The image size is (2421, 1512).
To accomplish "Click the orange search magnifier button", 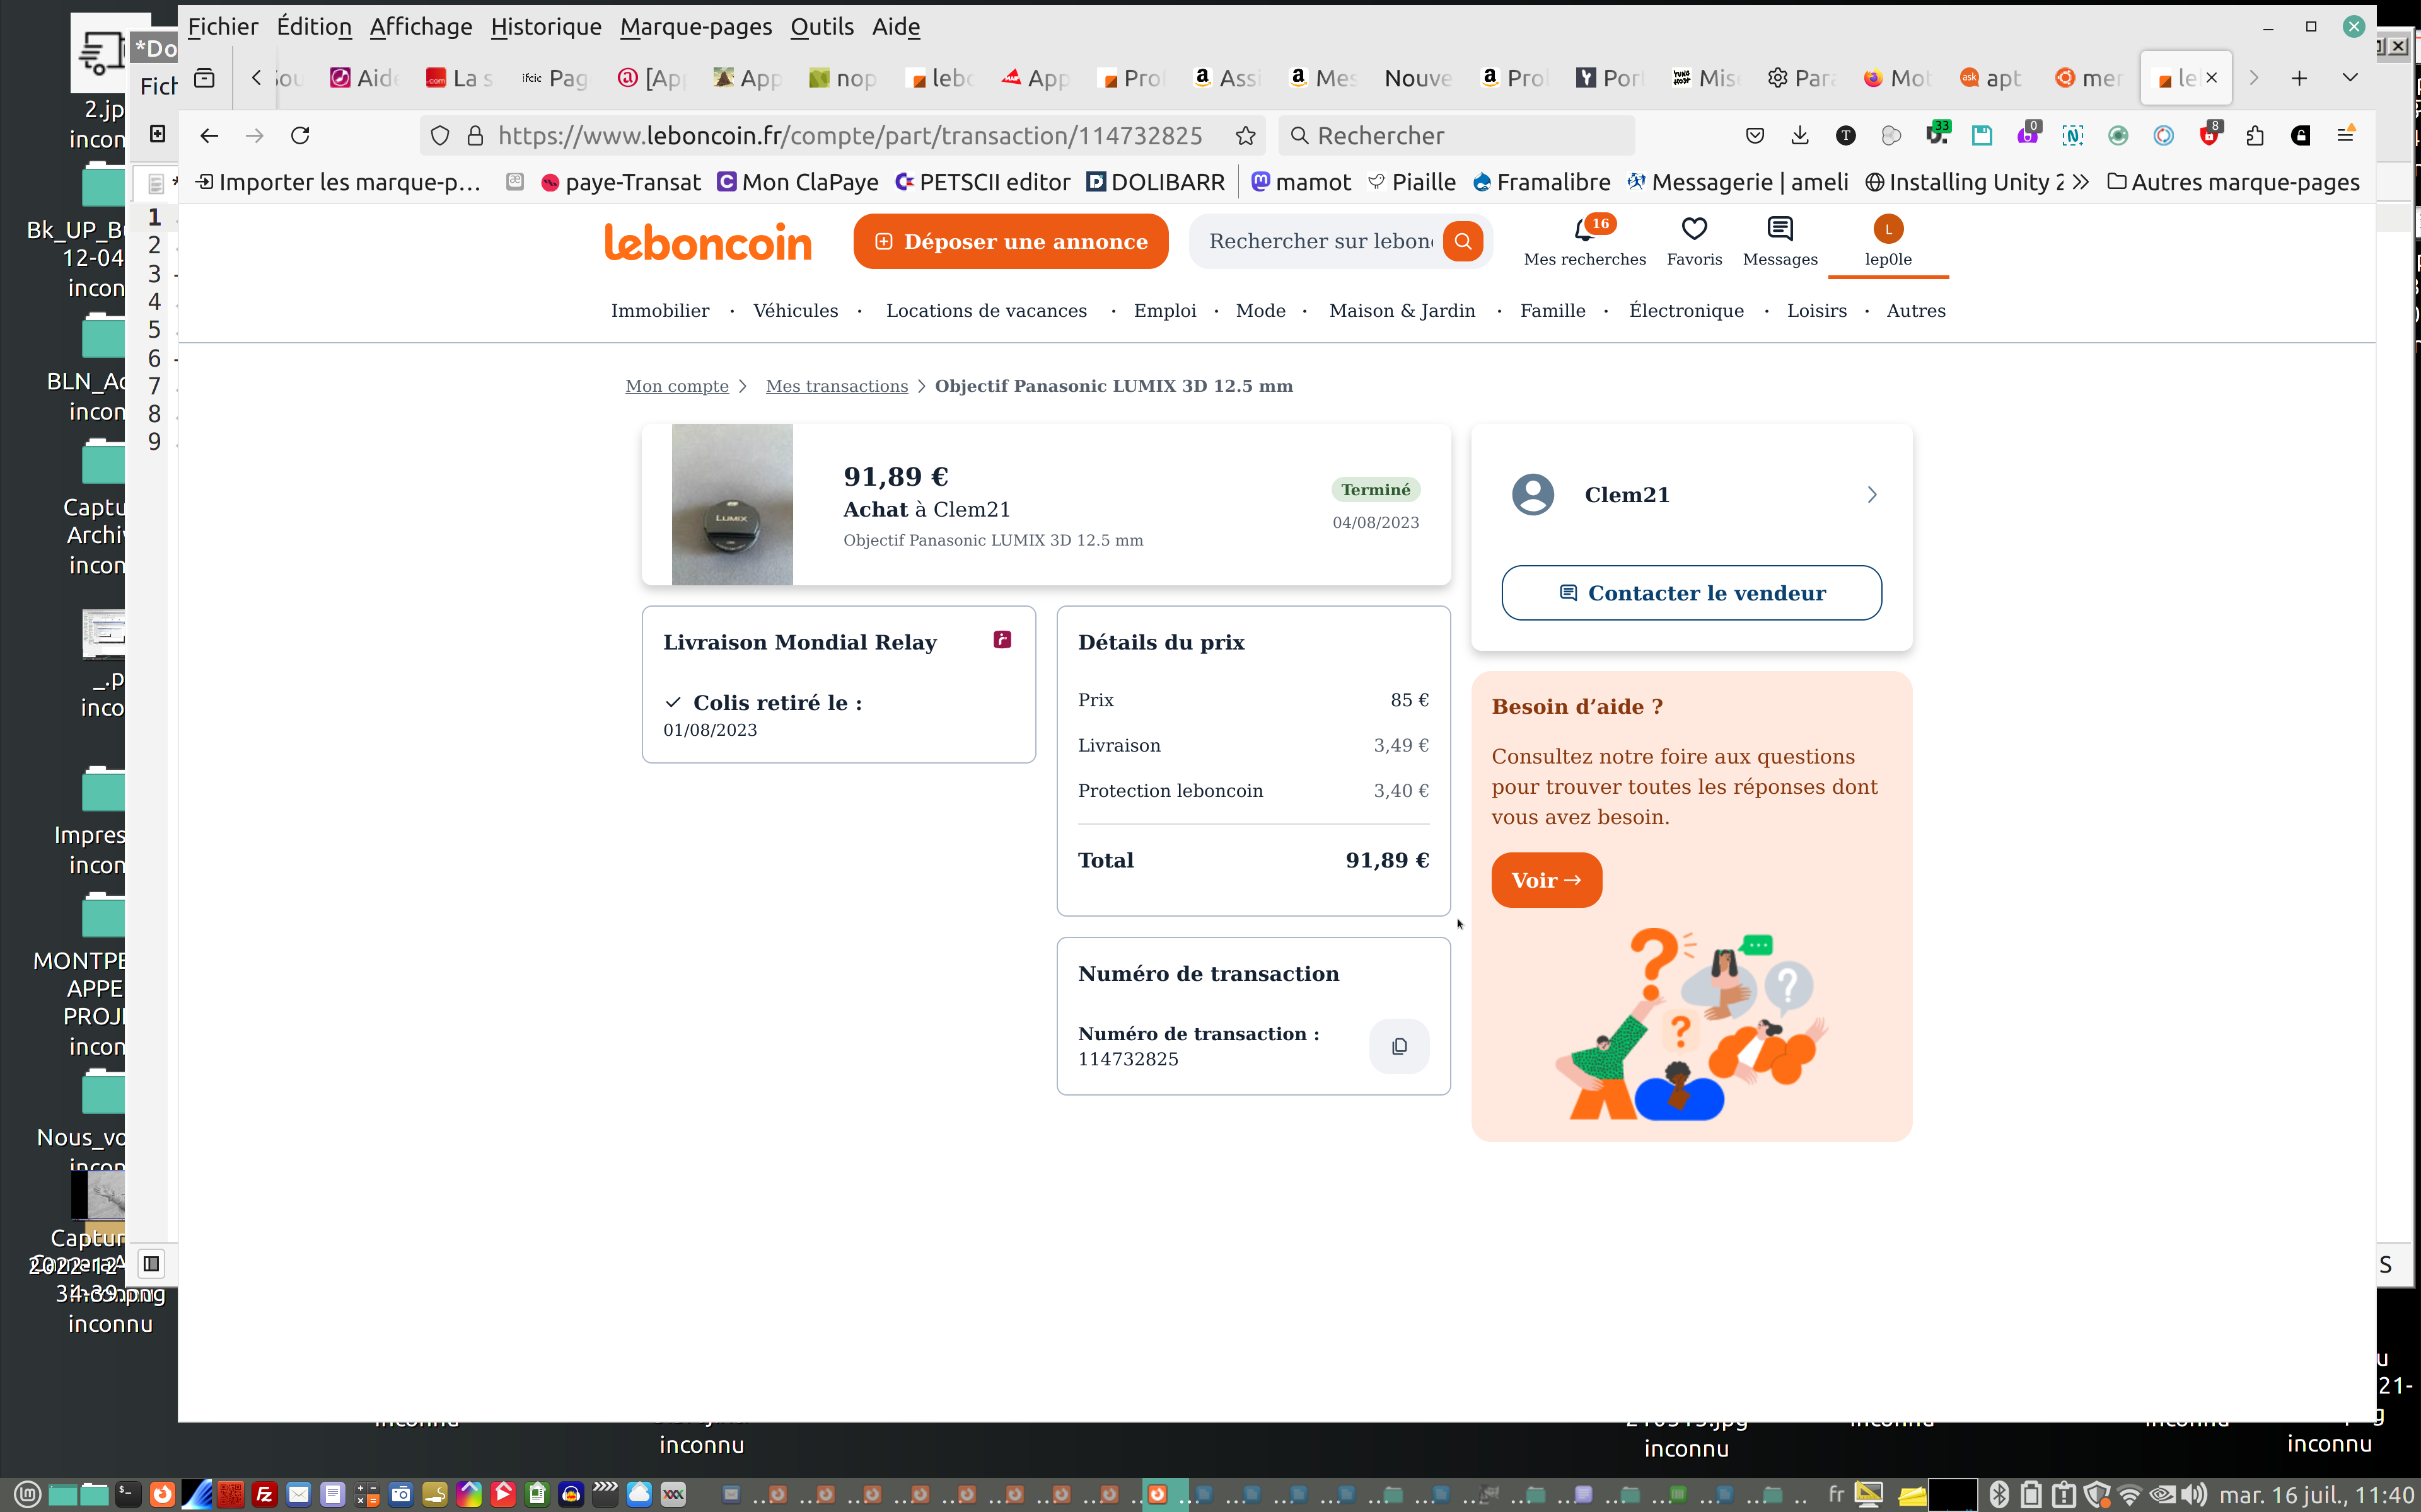I will (1463, 241).
